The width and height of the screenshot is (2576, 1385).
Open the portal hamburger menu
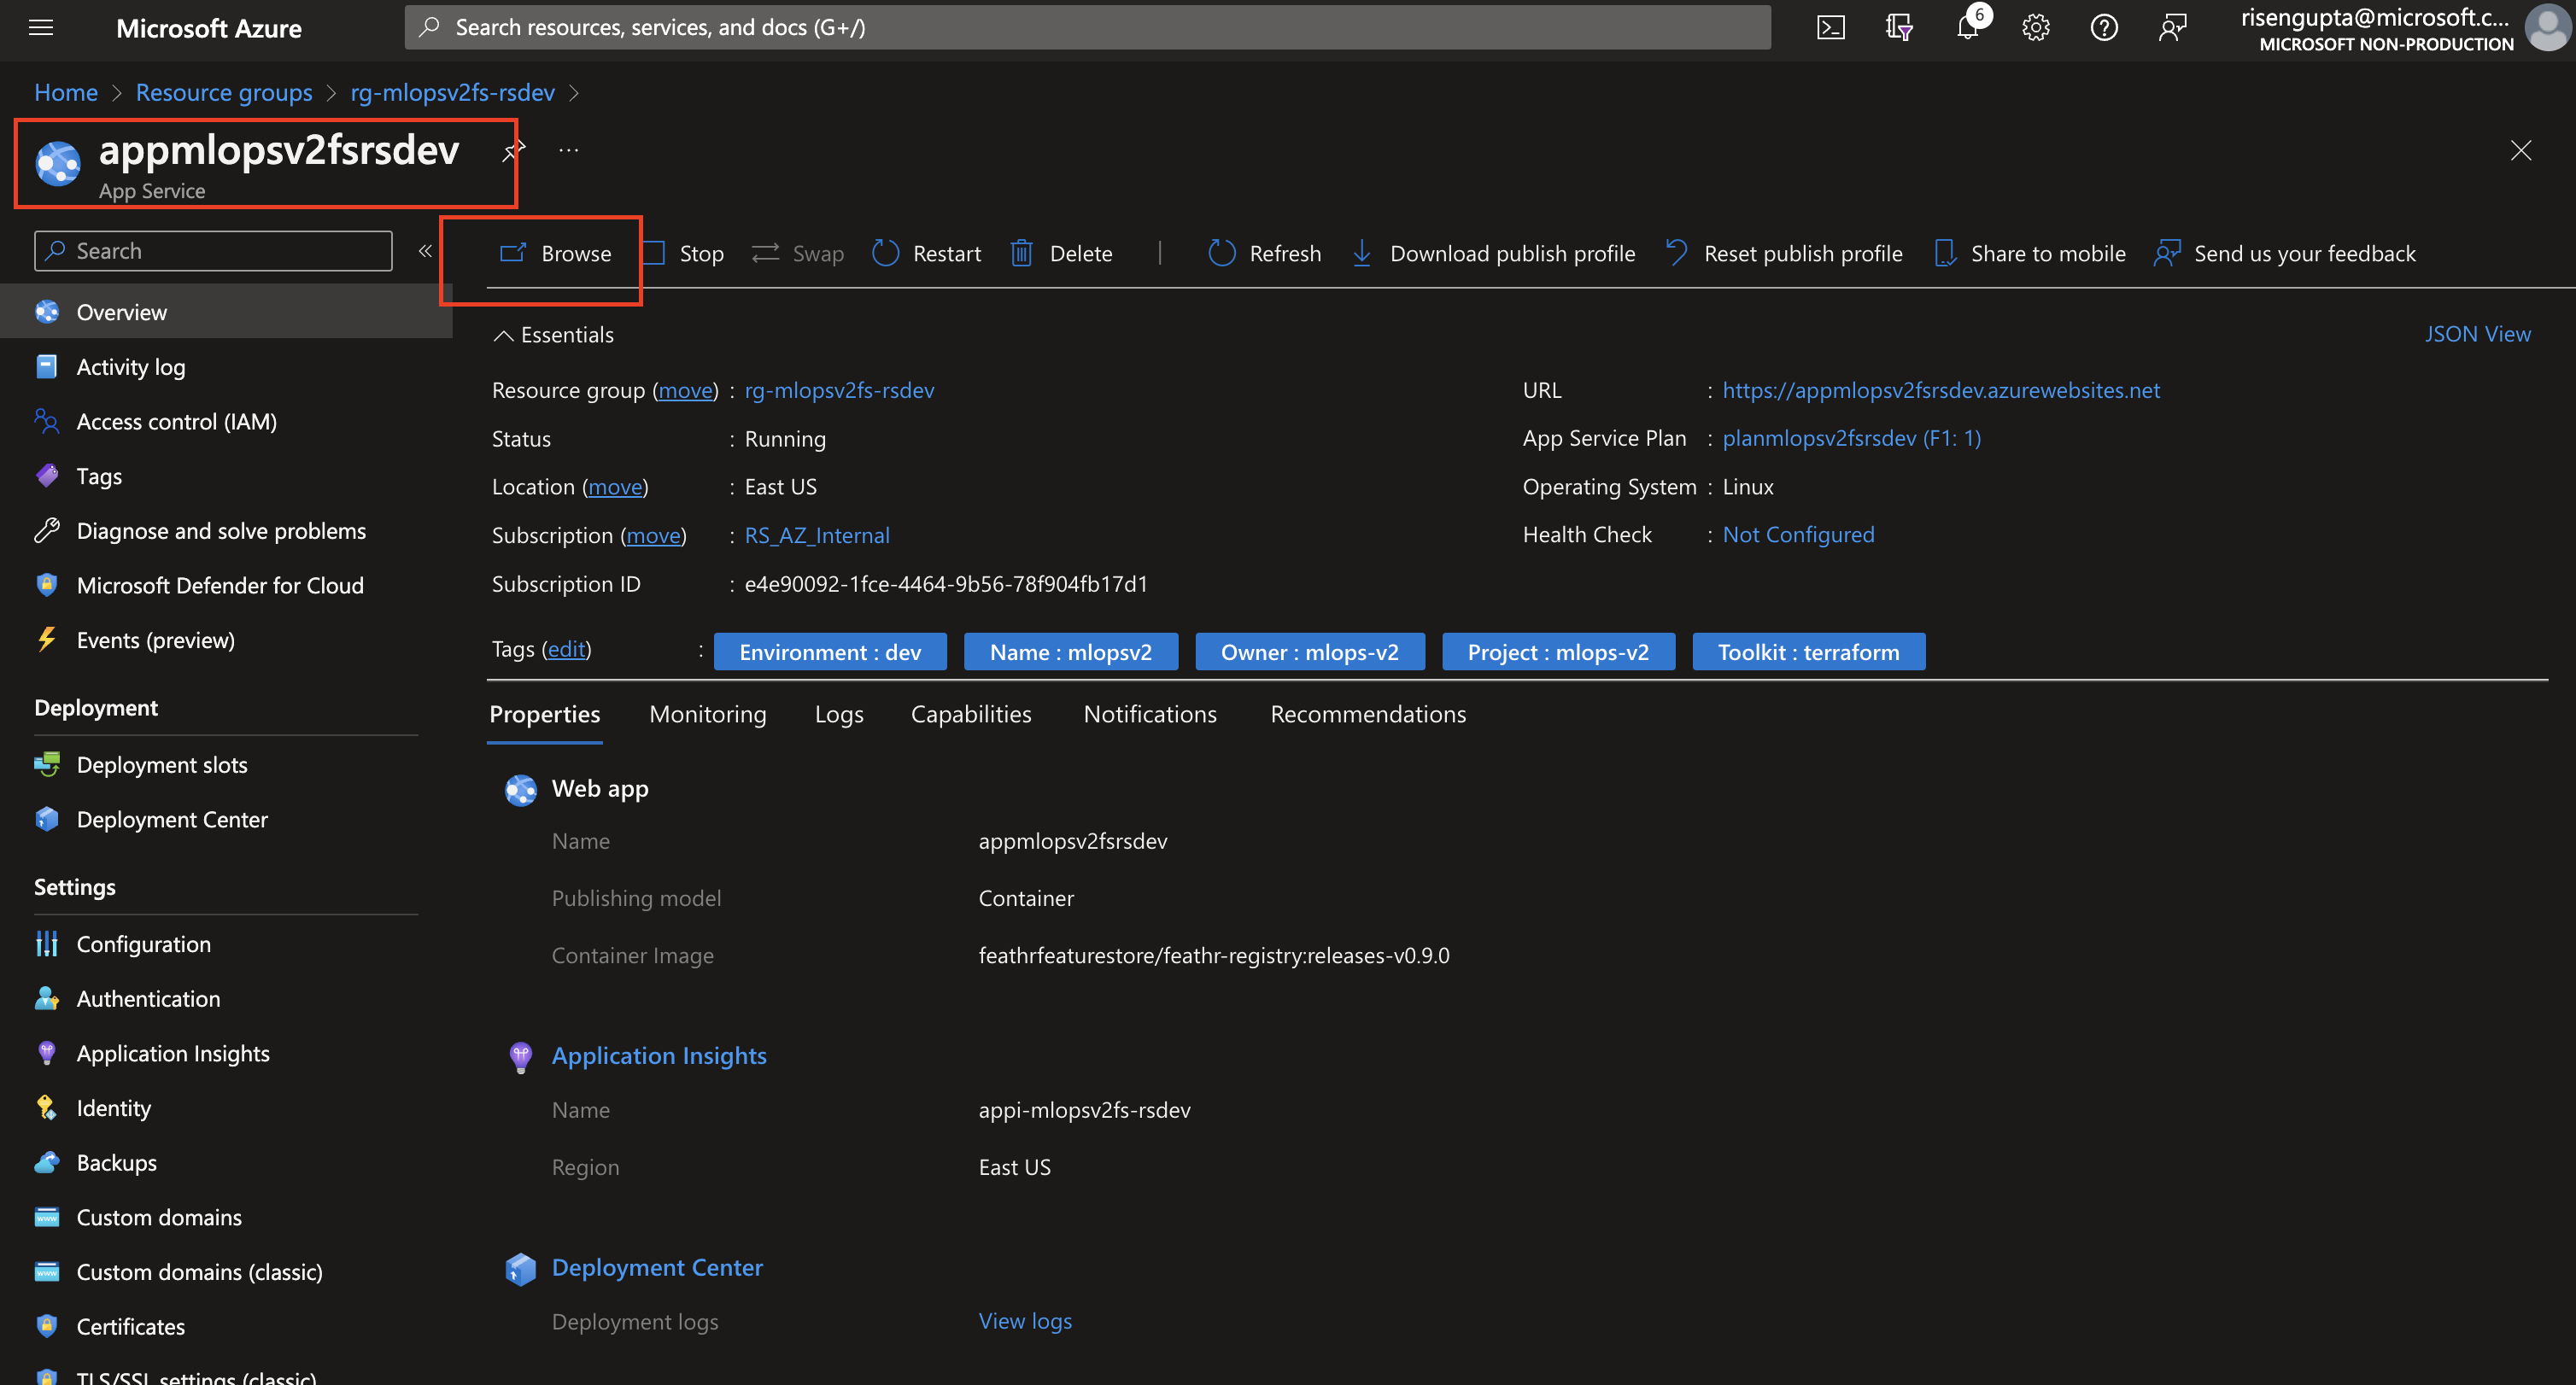[x=41, y=27]
